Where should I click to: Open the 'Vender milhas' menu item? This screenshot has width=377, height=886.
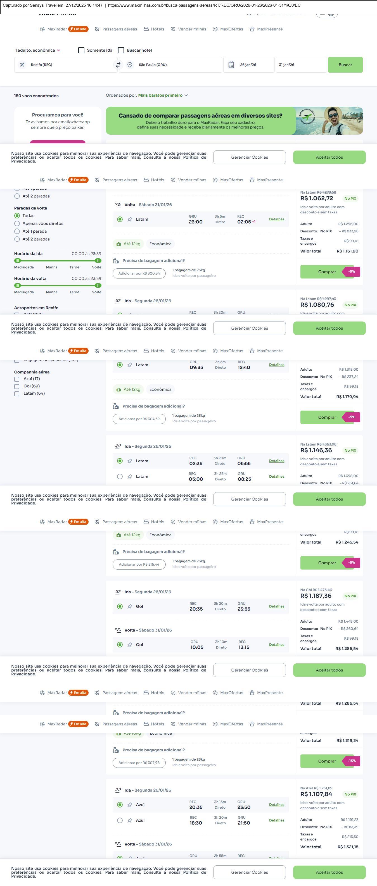coord(188,29)
